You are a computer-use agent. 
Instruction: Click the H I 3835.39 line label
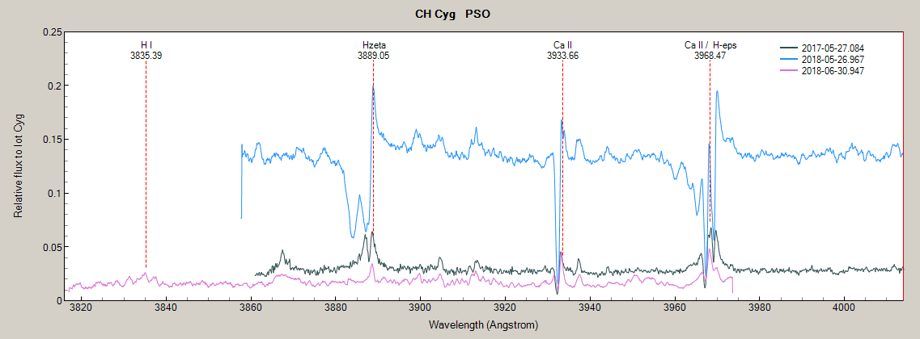click(x=146, y=51)
